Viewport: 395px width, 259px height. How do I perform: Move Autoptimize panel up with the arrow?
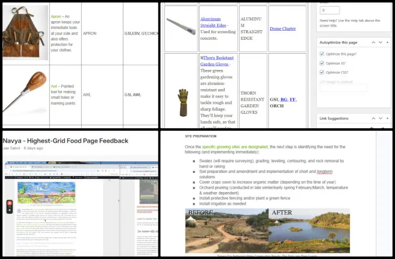373,42
